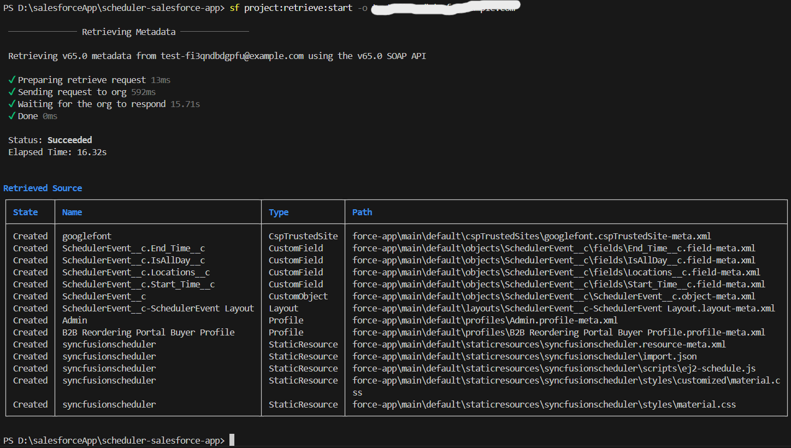Click the 'Sending request to org' line
791x448 pixels.
72,92
